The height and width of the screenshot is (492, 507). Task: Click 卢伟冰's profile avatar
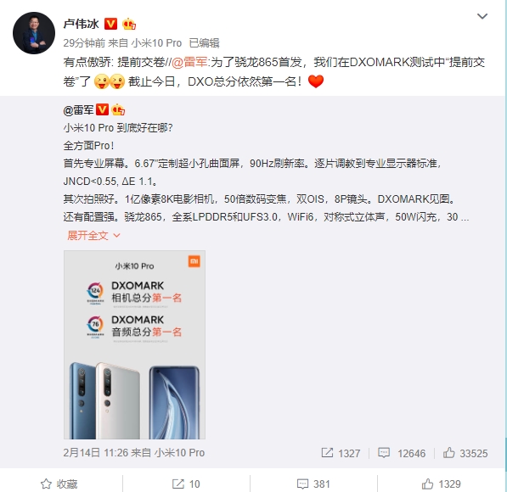(x=34, y=33)
